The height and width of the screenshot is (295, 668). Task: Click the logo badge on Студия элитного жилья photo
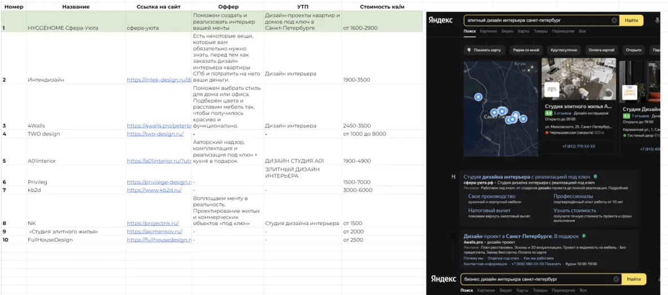(x=552, y=90)
